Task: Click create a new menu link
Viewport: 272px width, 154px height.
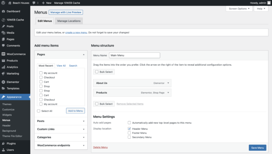Action: pyautogui.click(x=76, y=33)
